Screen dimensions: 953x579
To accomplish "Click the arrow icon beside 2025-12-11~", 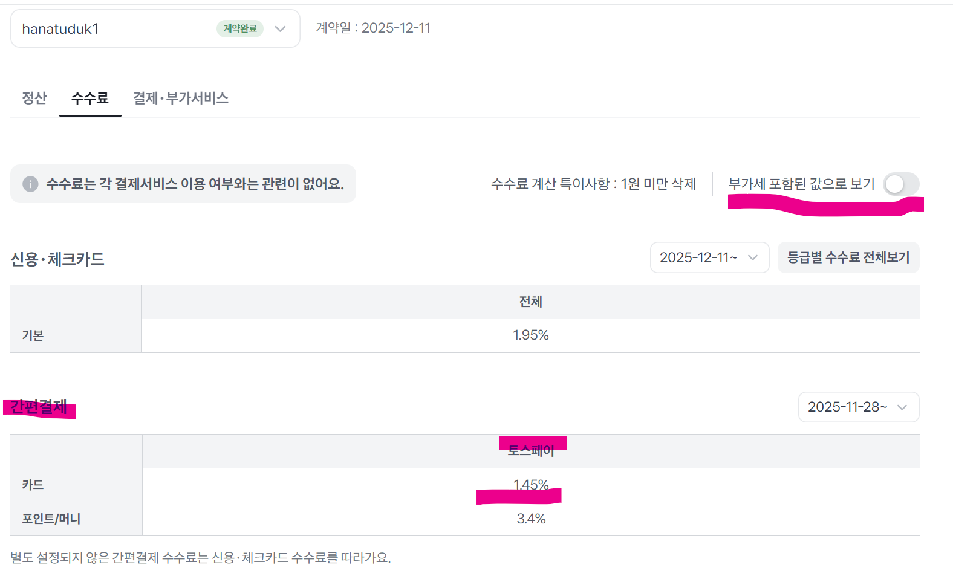I will click(x=753, y=257).
